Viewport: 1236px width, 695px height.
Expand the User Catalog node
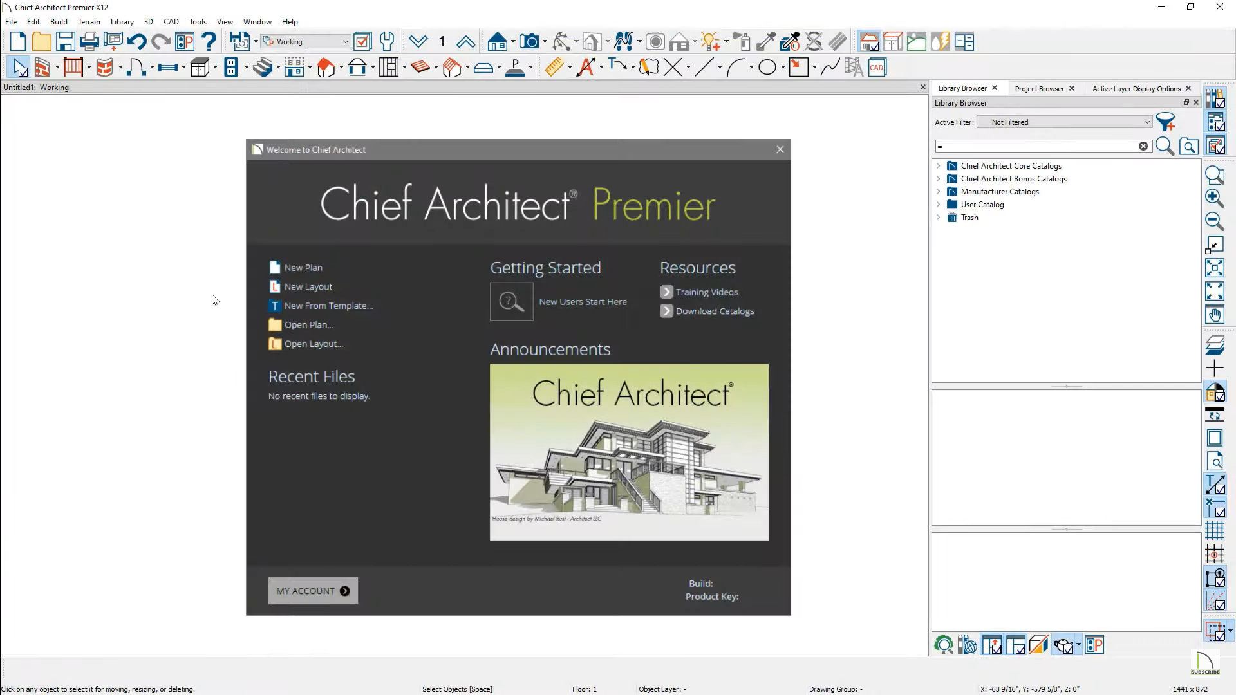(939, 205)
